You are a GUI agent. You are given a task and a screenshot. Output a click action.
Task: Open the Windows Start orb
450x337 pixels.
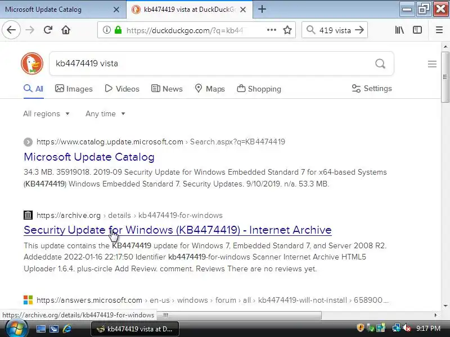(16, 329)
